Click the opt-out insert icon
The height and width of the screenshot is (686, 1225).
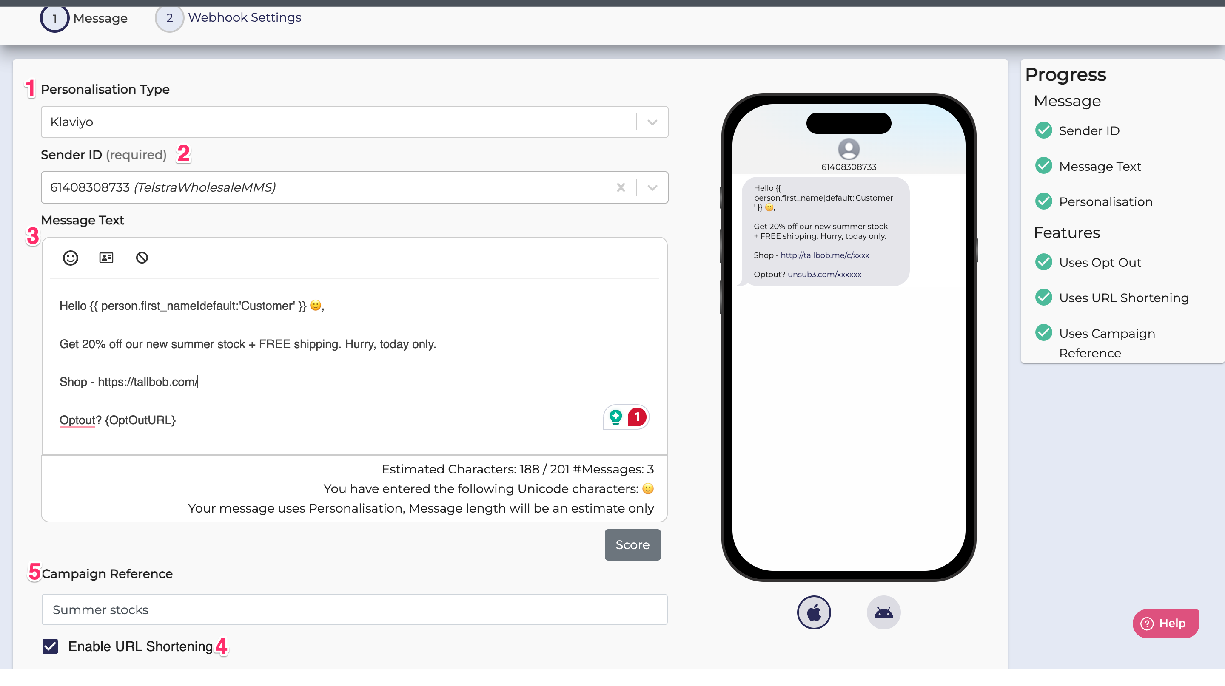pos(142,258)
